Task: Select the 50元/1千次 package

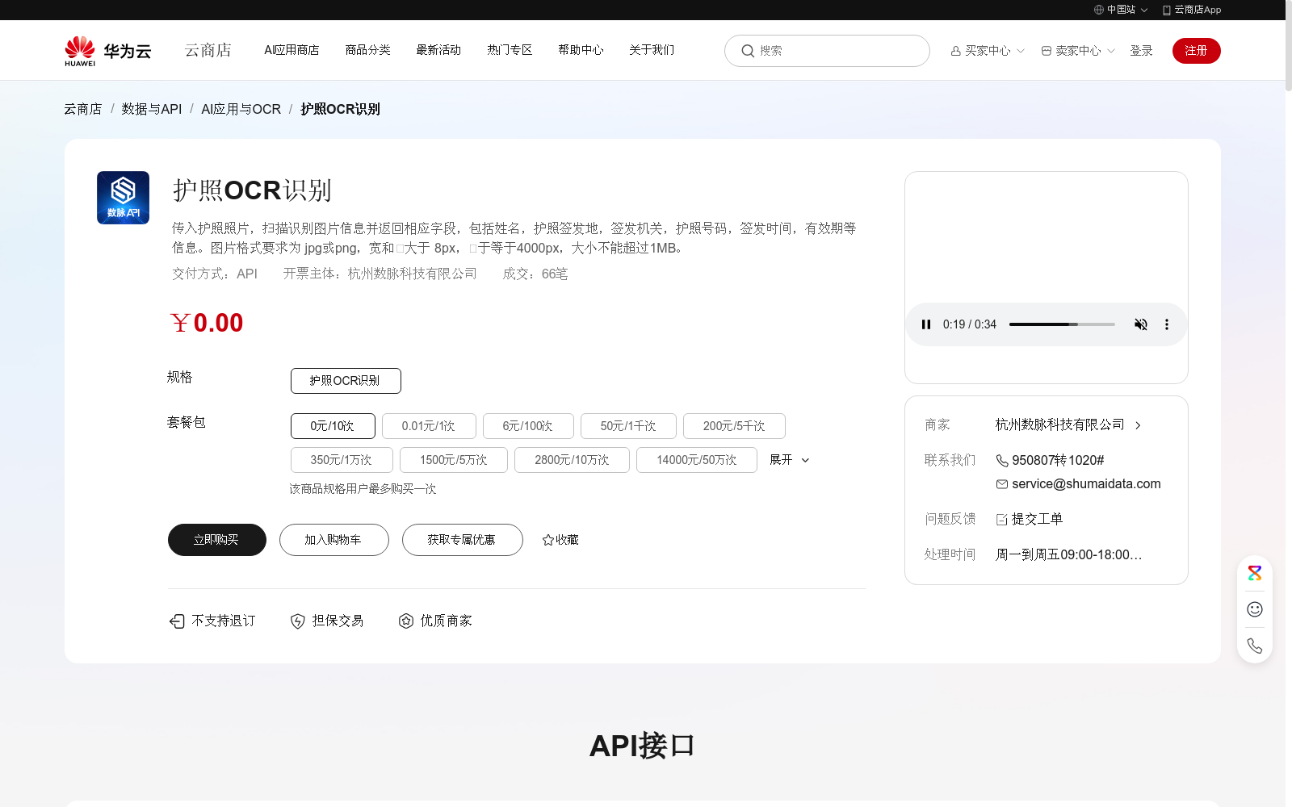Action: (628, 426)
